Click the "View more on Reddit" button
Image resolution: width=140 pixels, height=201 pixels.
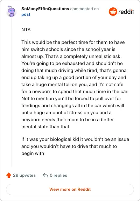pos(70,189)
